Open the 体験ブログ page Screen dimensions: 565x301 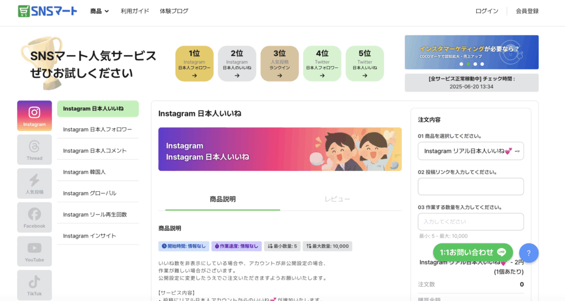(x=174, y=11)
